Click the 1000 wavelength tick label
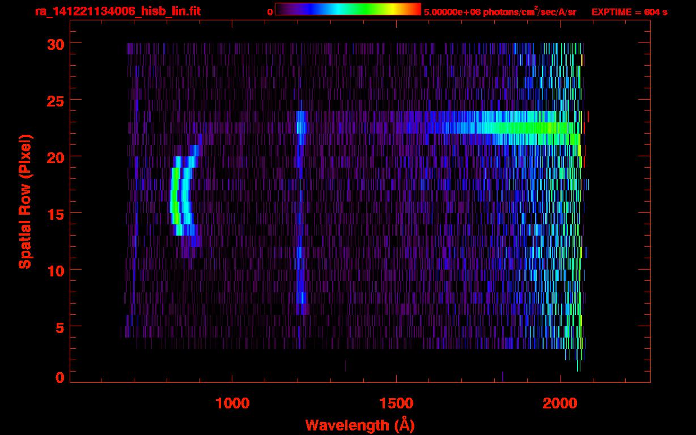The width and height of the screenshot is (696, 435). point(232,403)
